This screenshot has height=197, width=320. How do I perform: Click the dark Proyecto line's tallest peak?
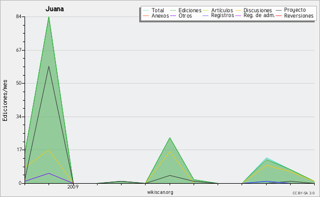point(49,67)
